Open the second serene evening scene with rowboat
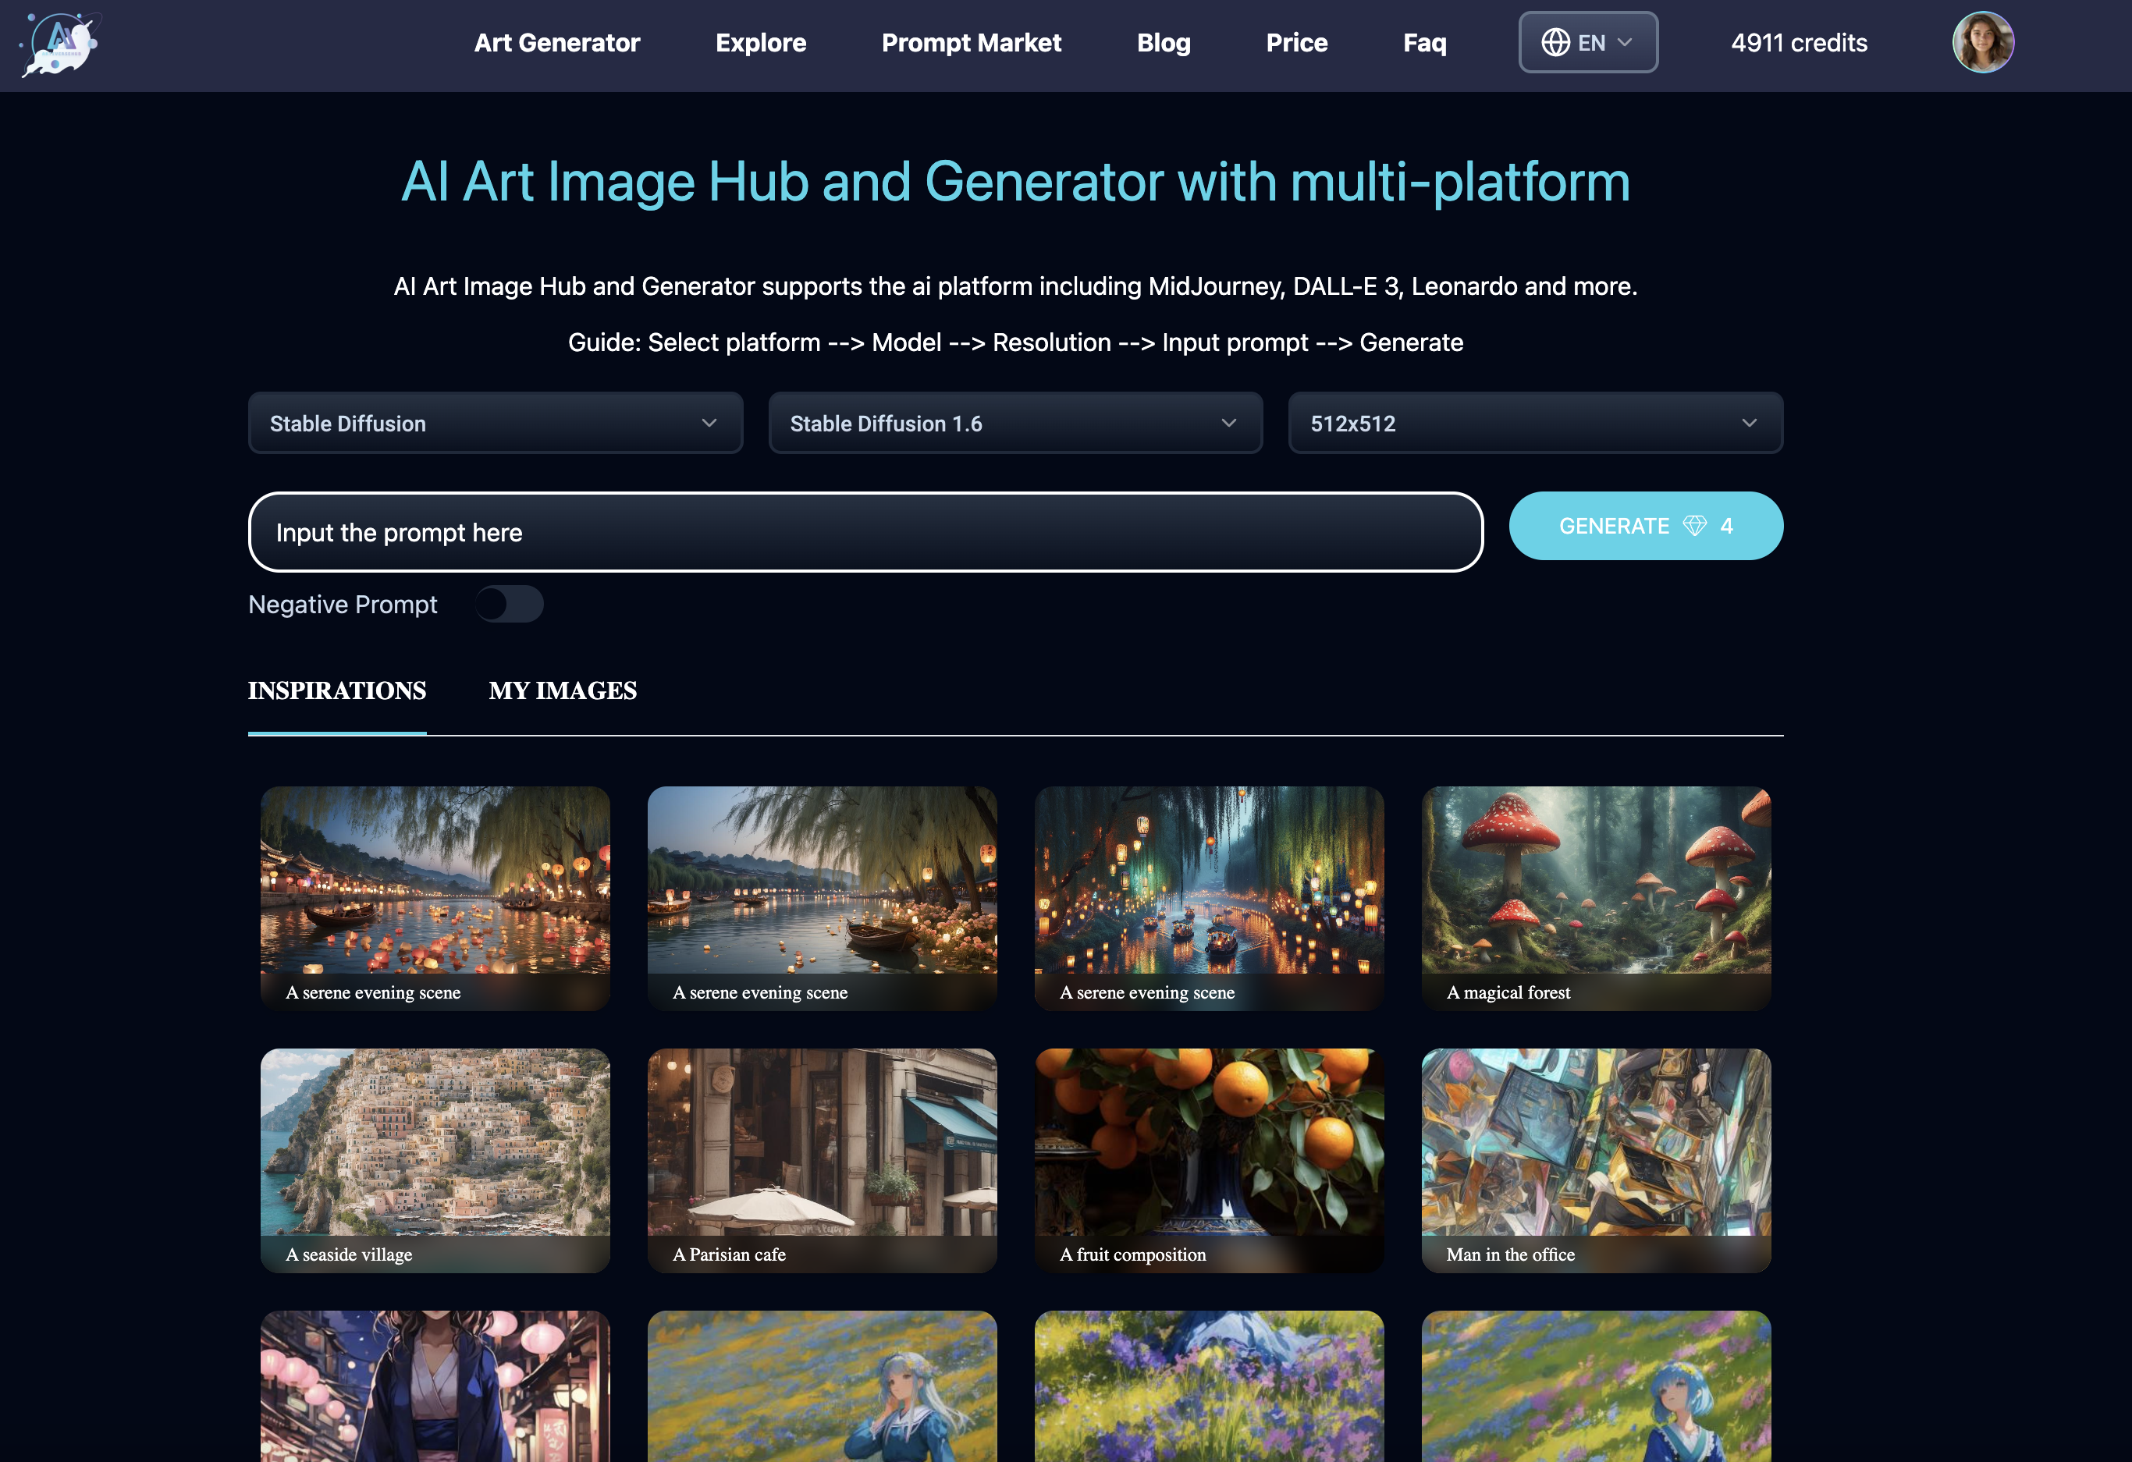This screenshot has height=1462, width=2132. [822, 898]
